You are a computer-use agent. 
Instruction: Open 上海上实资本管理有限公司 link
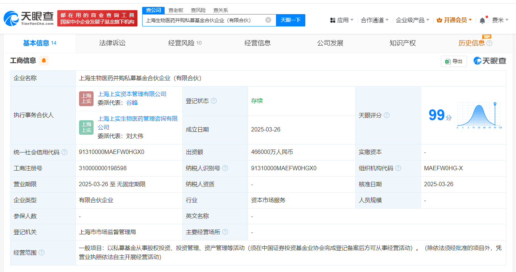132,94
